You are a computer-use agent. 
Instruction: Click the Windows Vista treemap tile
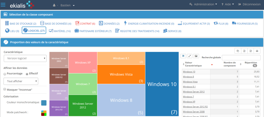[121, 74]
